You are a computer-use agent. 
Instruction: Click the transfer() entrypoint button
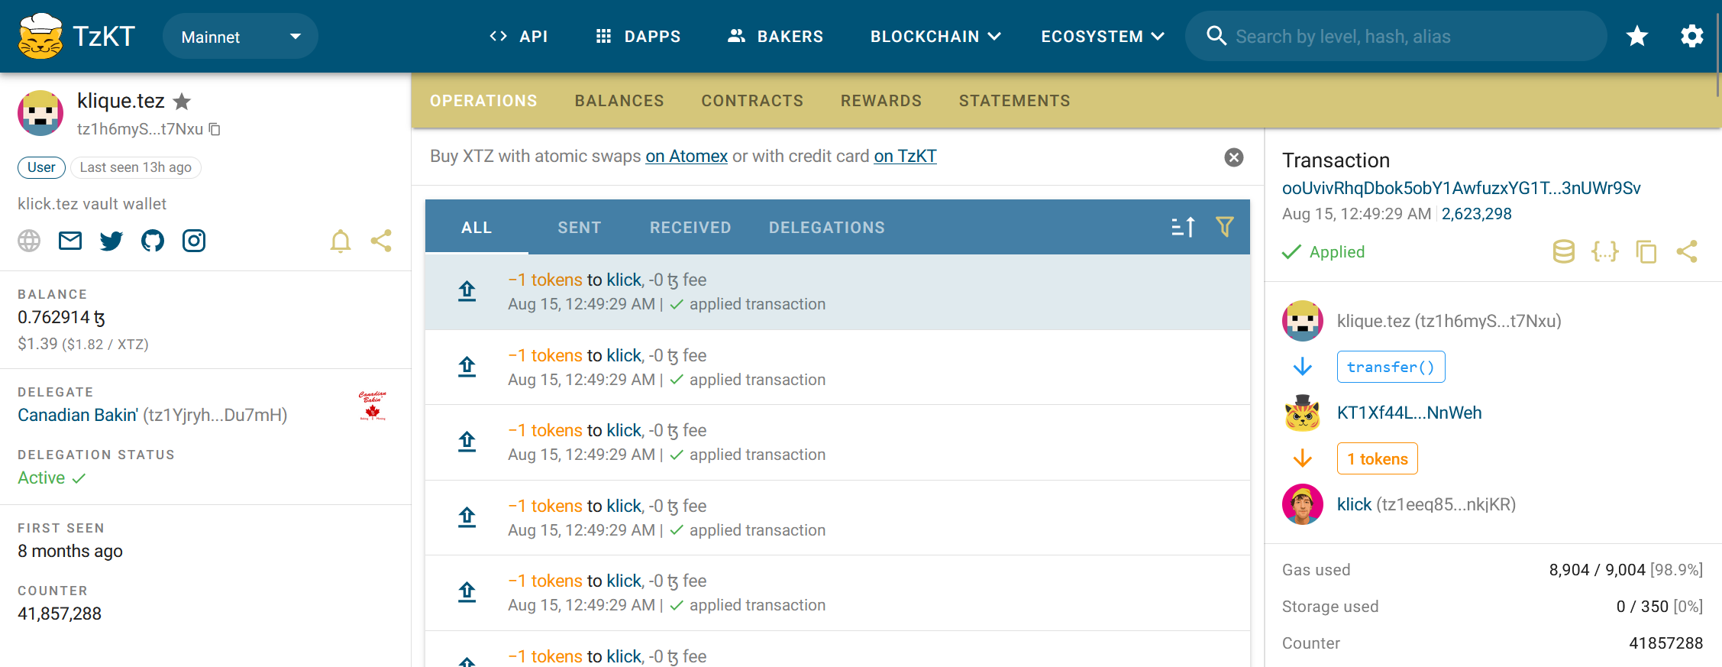(x=1391, y=367)
